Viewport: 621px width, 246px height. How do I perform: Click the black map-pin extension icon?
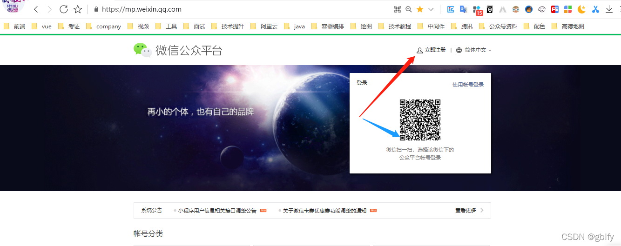coord(490,9)
